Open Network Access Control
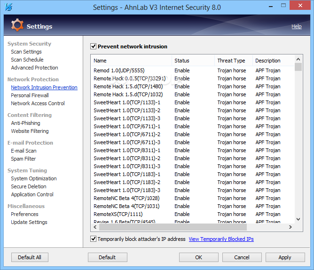Viewport: 314px width, 270px height. 38,103
